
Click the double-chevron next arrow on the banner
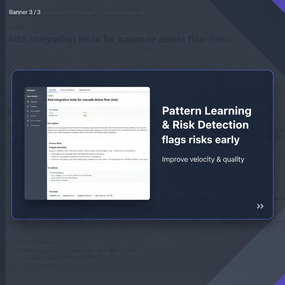pyautogui.click(x=260, y=206)
